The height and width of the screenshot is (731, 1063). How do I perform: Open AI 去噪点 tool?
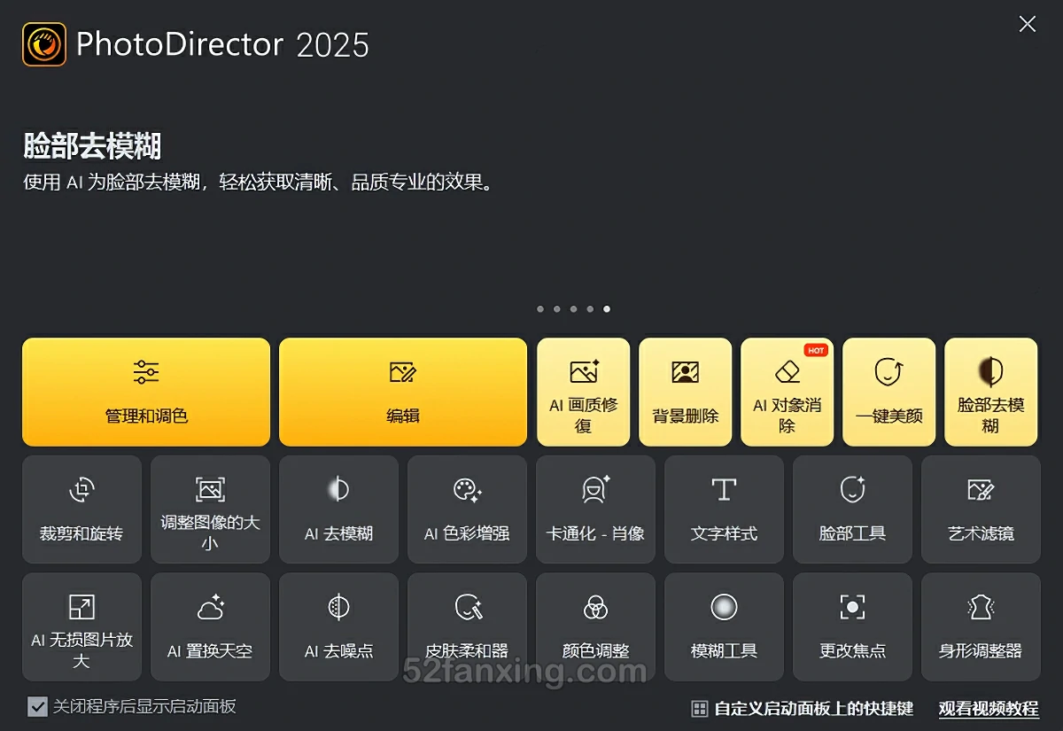click(x=338, y=626)
